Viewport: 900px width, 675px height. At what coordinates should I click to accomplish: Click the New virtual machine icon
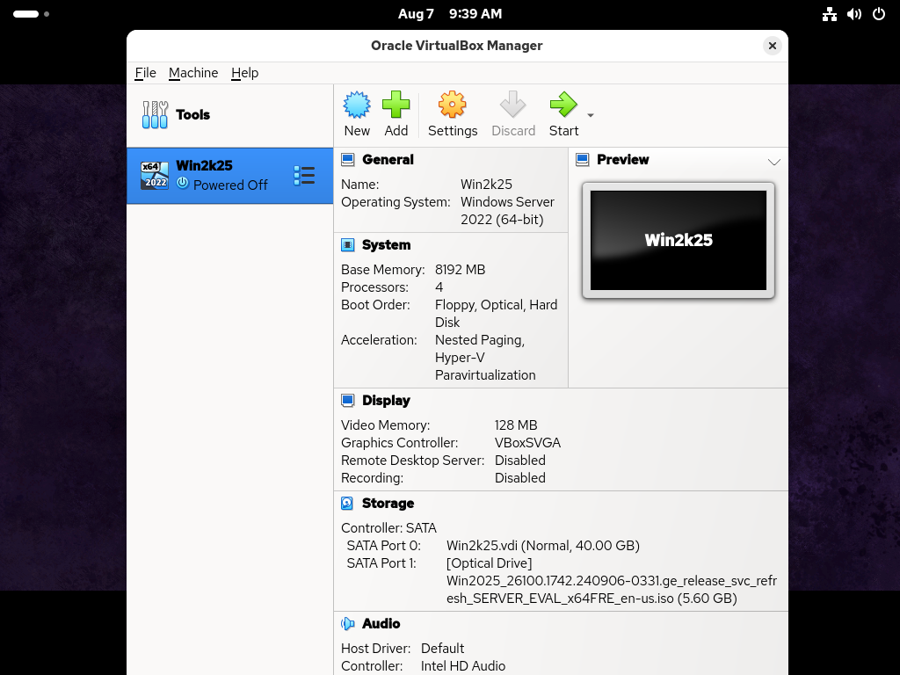[357, 105]
